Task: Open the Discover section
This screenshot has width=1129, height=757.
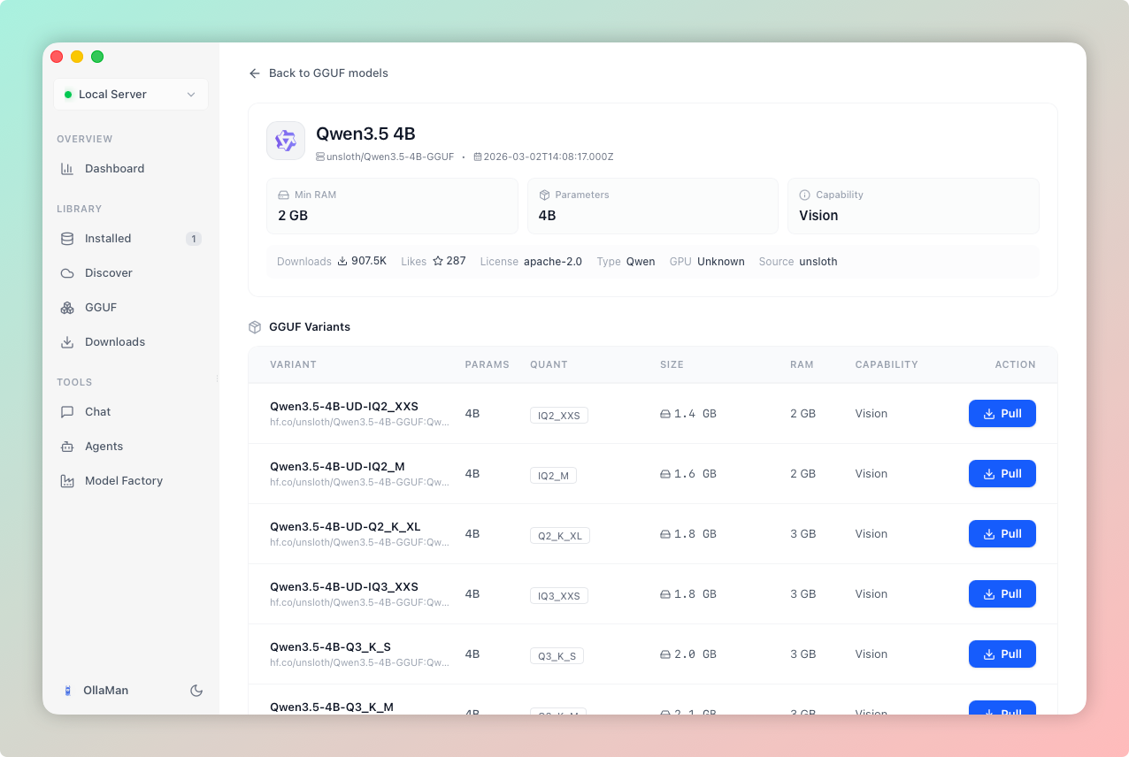Action: click(x=131, y=273)
